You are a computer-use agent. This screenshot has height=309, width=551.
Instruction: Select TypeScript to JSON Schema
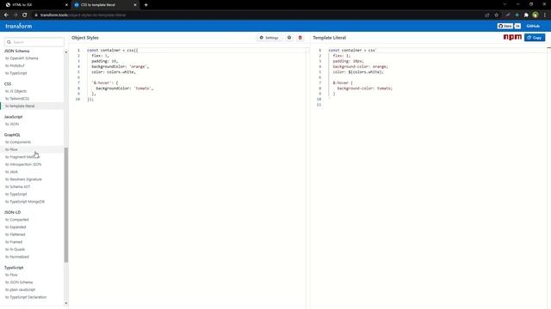[19, 282]
